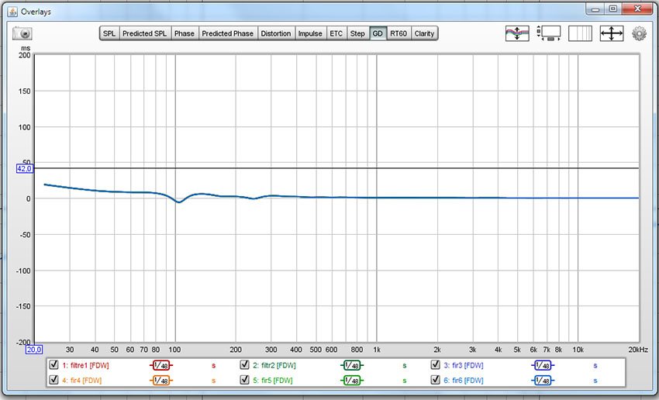Uncheck trace 5: fir5 [FDW]

[x=244, y=380]
